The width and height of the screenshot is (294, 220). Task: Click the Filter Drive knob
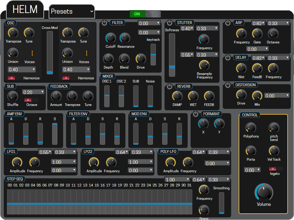click(140, 58)
